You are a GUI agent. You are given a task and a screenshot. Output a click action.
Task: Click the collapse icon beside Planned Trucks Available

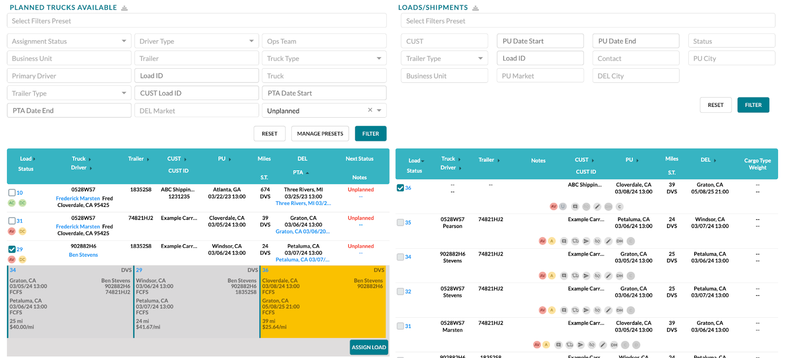125,8
